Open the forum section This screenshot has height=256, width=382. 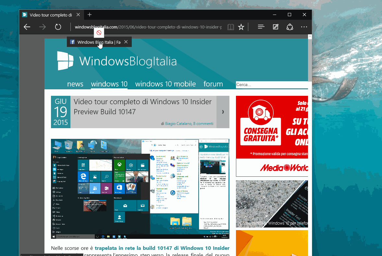click(x=213, y=84)
